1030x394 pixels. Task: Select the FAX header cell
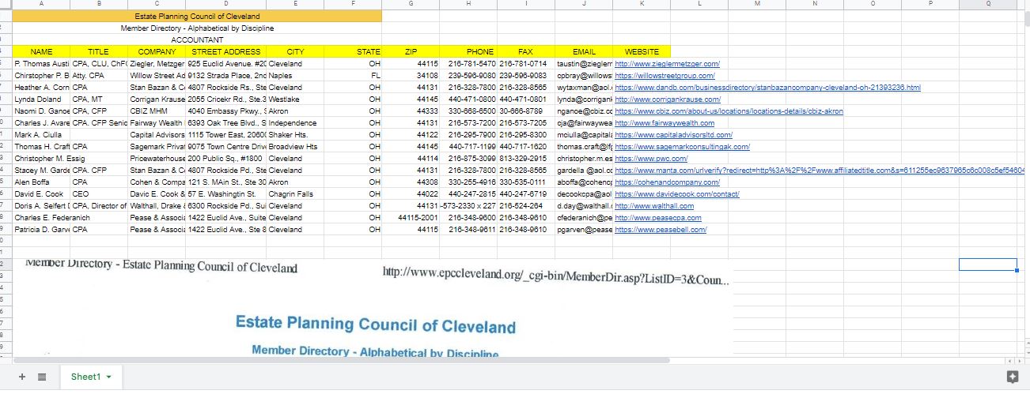pyautogui.click(x=526, y=51)
